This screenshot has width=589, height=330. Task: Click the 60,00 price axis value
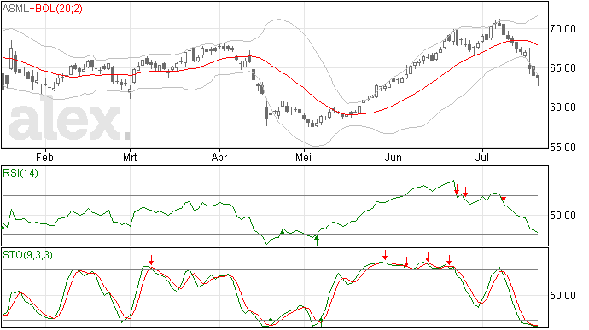click(x=563, y=107)
